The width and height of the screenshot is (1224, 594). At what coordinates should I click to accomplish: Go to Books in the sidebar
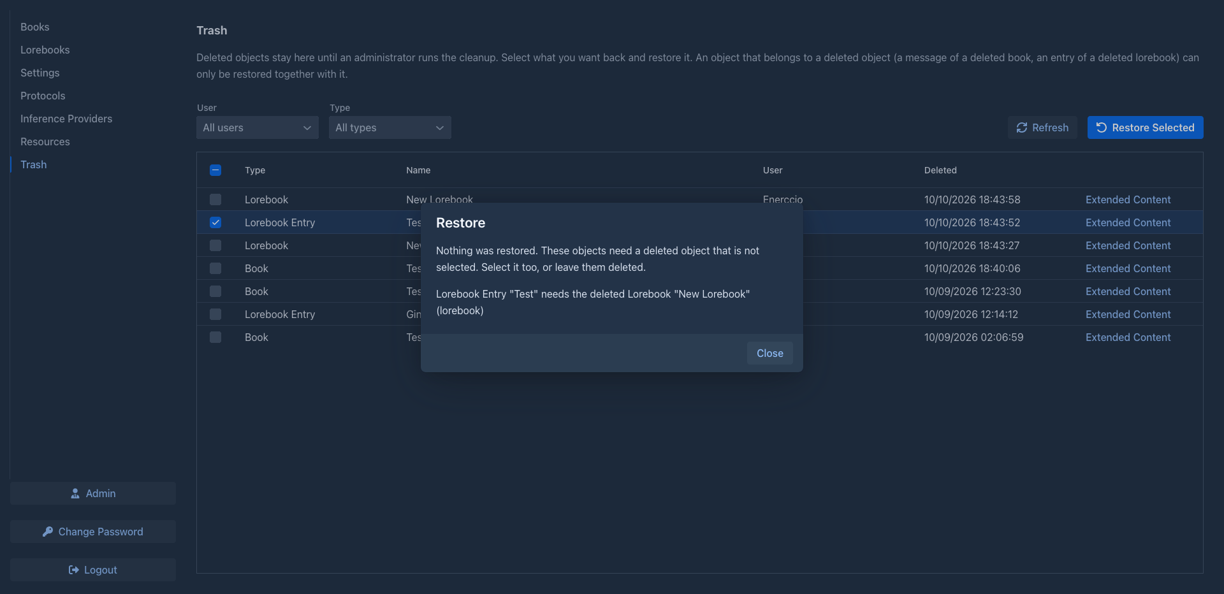coord(35,27)
